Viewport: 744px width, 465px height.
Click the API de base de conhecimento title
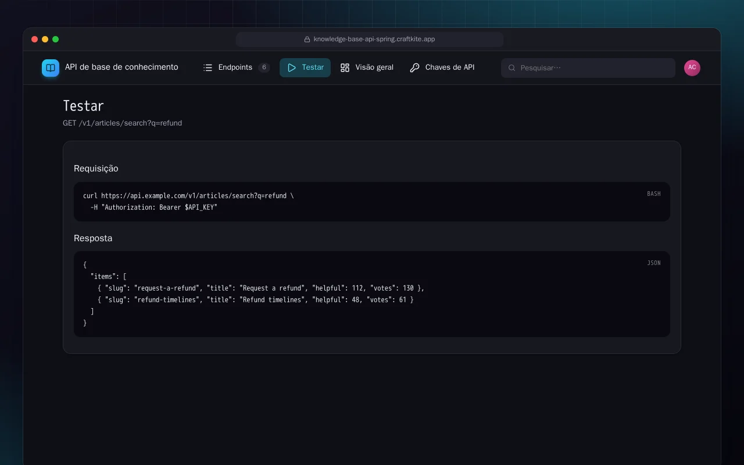[x=121, y=67]
